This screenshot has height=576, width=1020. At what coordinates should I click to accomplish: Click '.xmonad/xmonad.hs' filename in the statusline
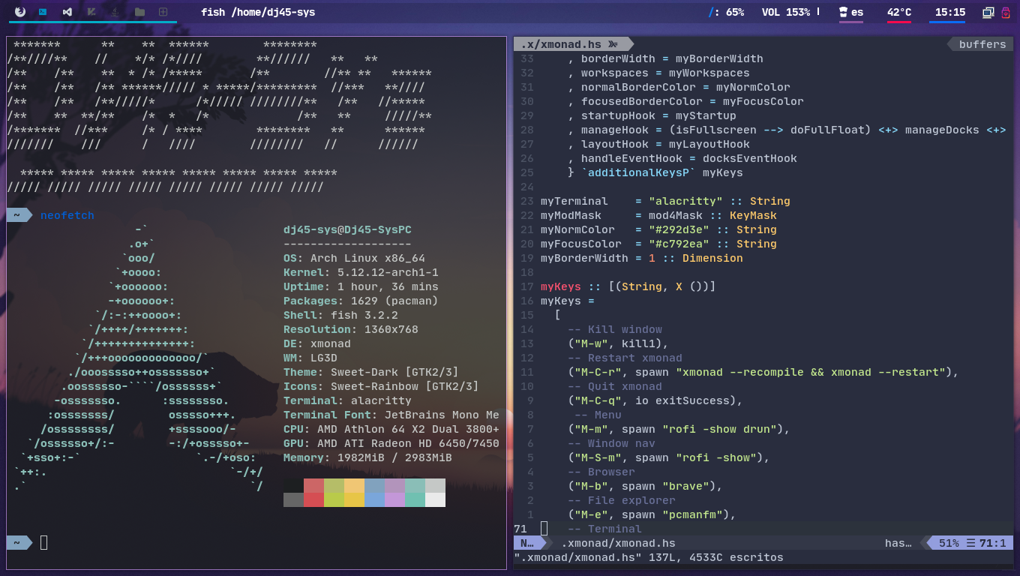point(619,543)
